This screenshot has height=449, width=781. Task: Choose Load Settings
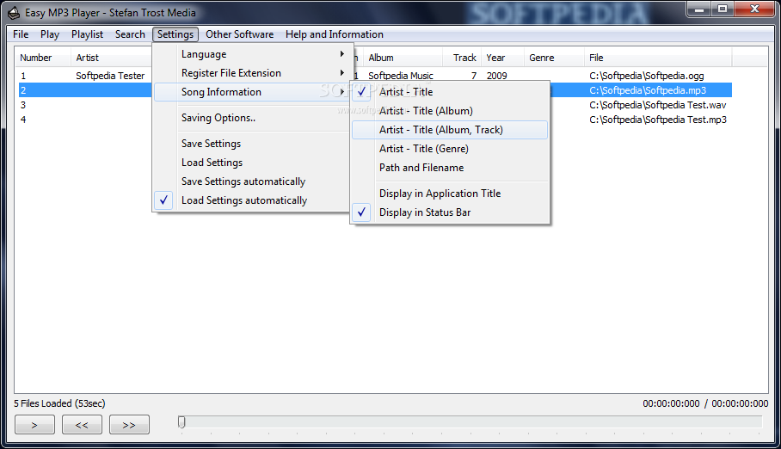tap(251, 163)
